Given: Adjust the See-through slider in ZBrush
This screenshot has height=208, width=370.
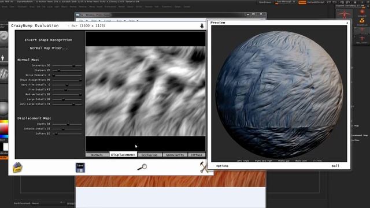Looking at the screenshot, I should (285, 2).
